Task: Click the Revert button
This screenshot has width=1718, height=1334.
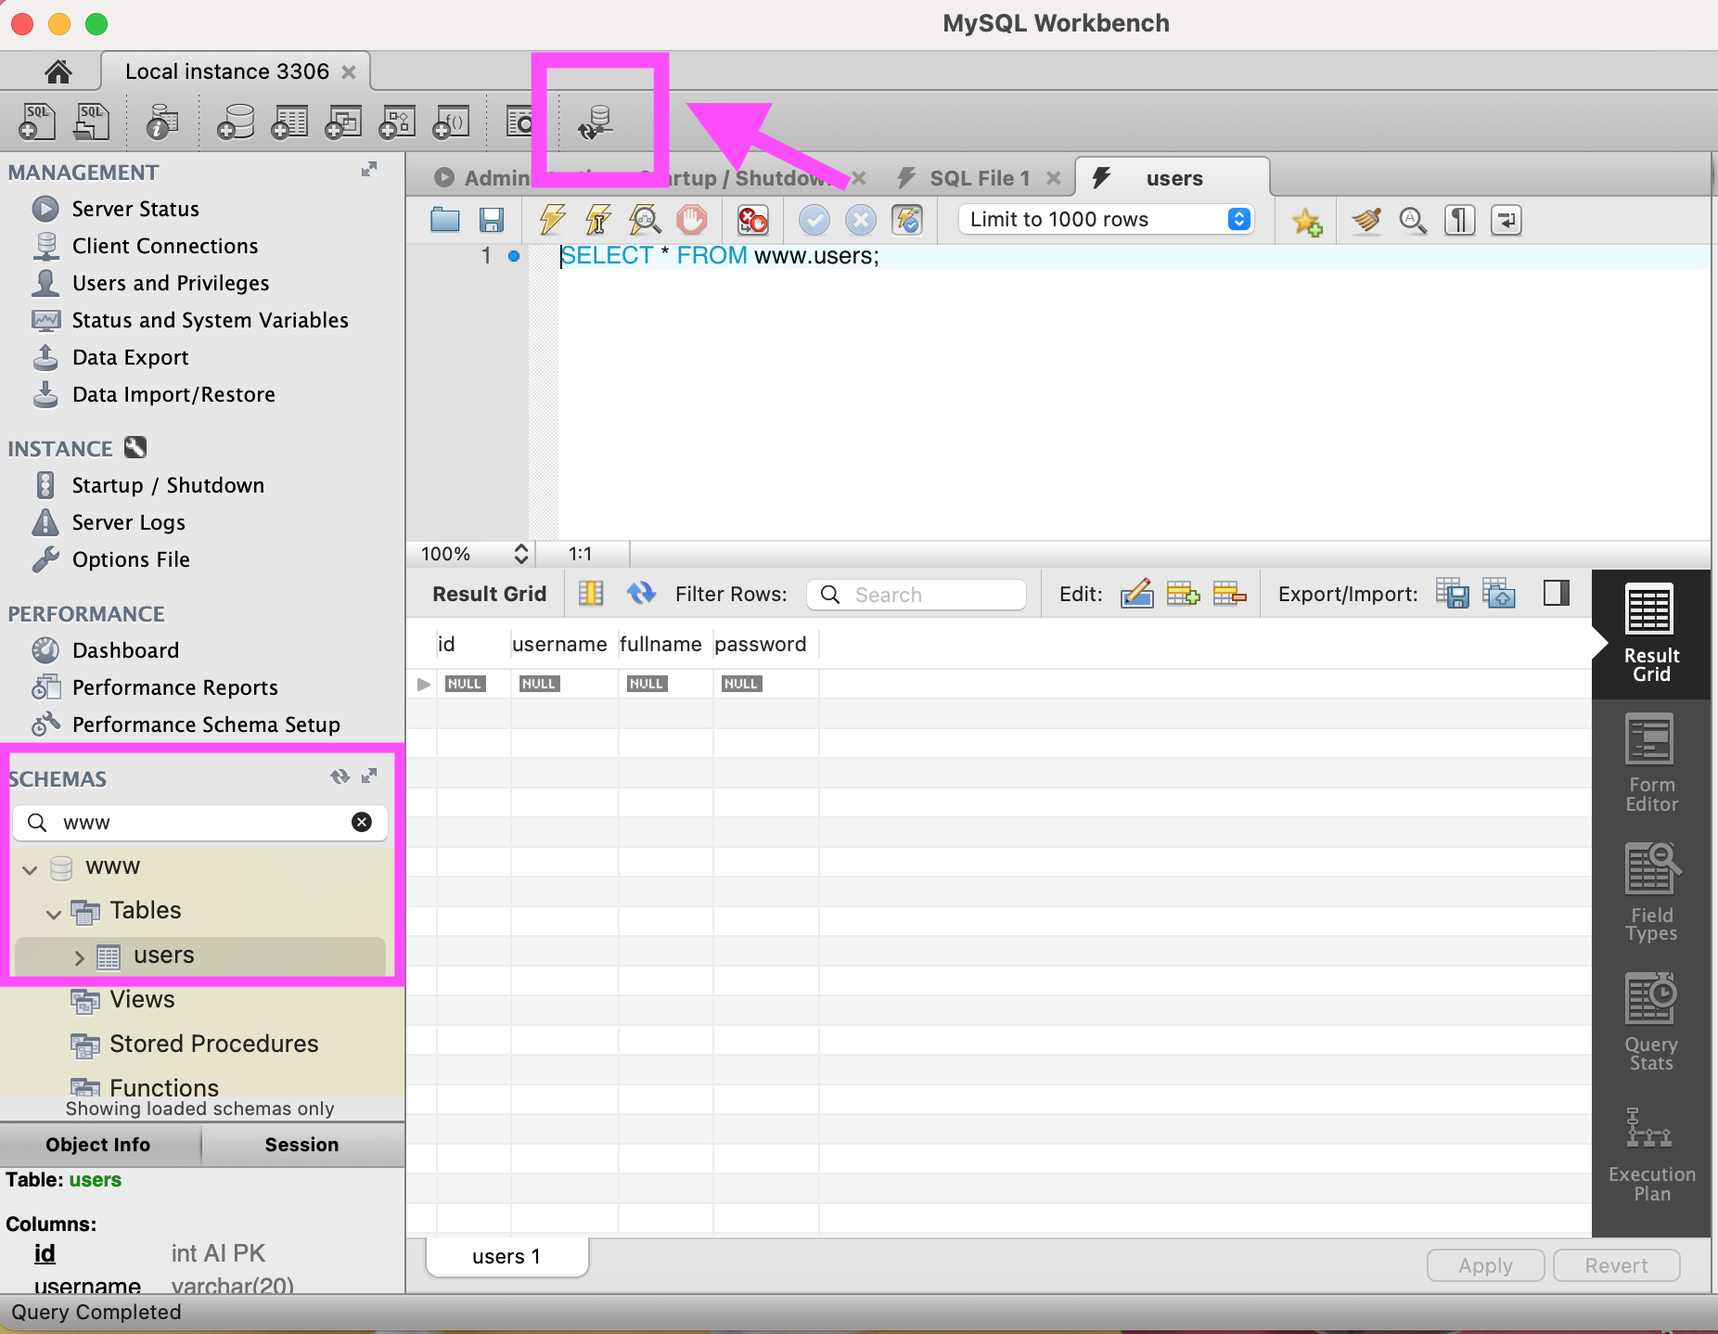Action: click(x=1616, y=1265)
